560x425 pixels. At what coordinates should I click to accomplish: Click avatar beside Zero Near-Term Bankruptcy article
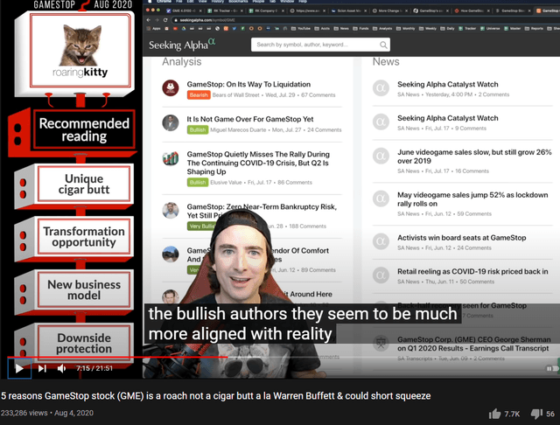pyautogui.click(x=171, y=211)
